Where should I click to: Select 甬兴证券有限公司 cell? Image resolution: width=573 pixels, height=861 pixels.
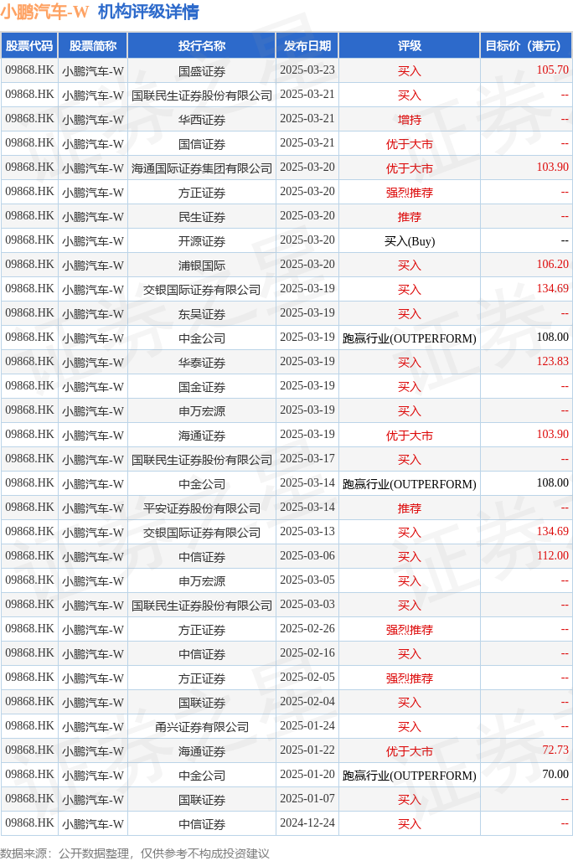pyautogui.click(x=202, y=726)
